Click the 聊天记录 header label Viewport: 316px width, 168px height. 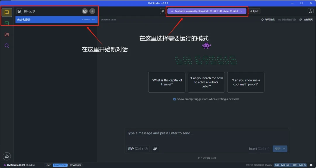[x=30, y=11]
